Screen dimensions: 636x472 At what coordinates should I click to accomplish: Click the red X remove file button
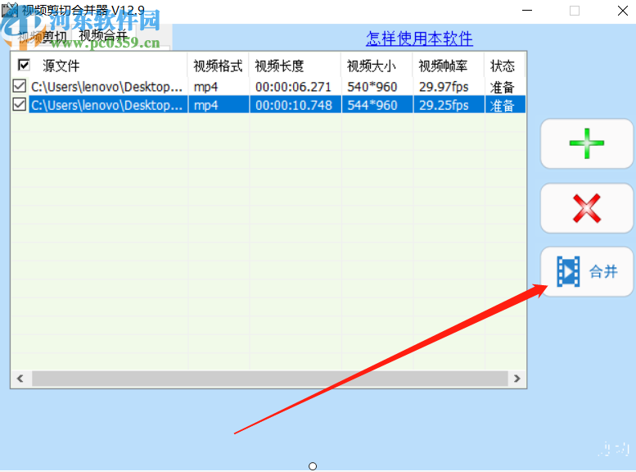click(587, 208)
